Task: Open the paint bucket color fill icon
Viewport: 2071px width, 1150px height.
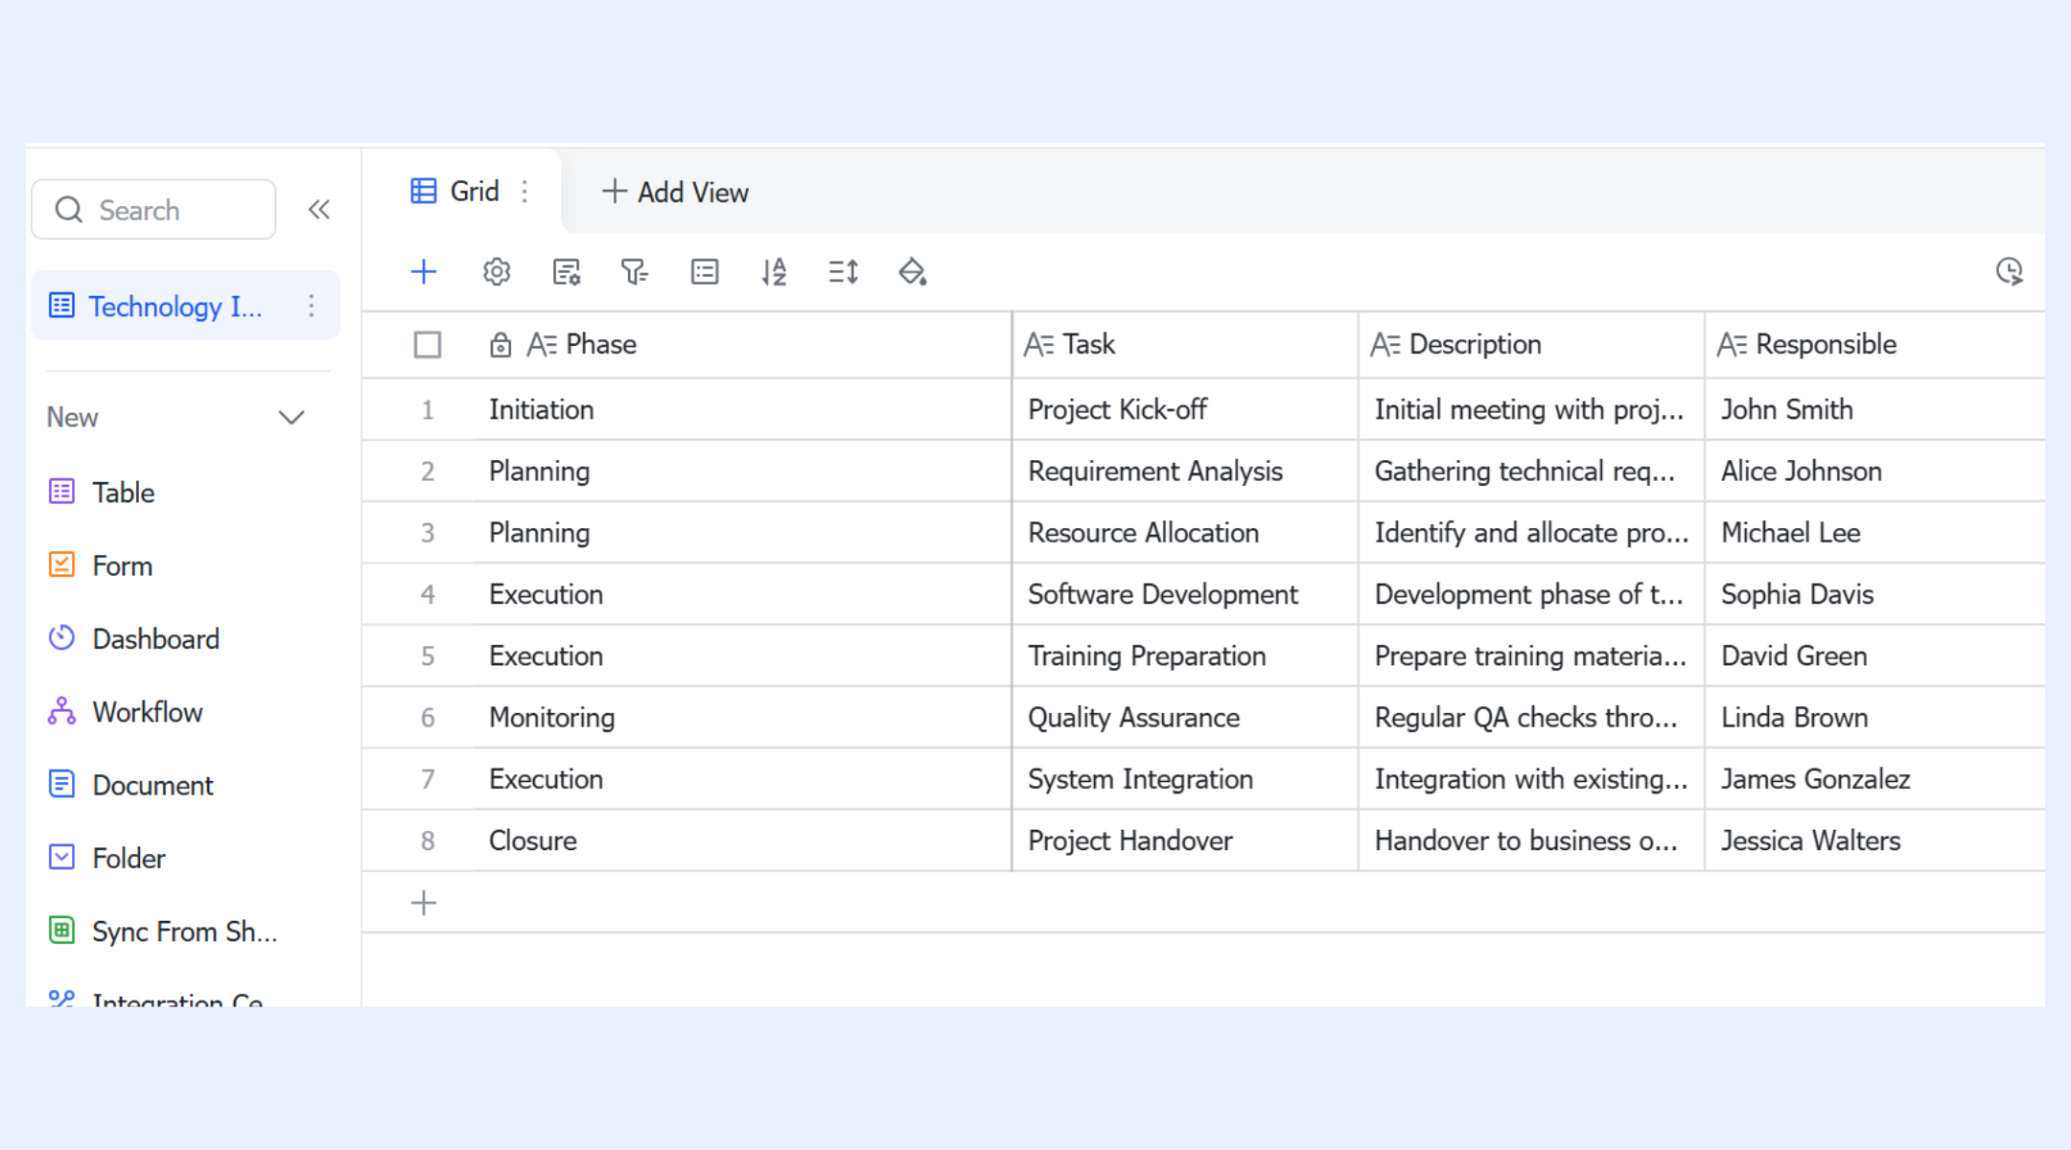Action: click(x=913, y=272)
